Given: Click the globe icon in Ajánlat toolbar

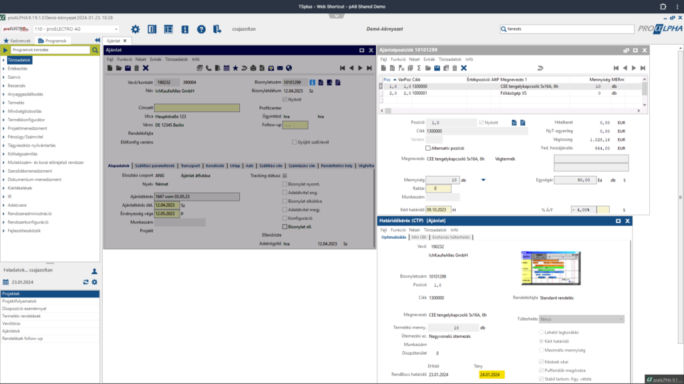Looking at the screenshot, I should [289, 68].
